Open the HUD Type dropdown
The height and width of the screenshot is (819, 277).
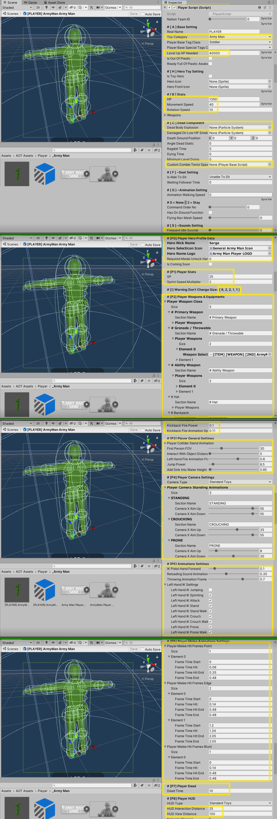coord(240,803)
